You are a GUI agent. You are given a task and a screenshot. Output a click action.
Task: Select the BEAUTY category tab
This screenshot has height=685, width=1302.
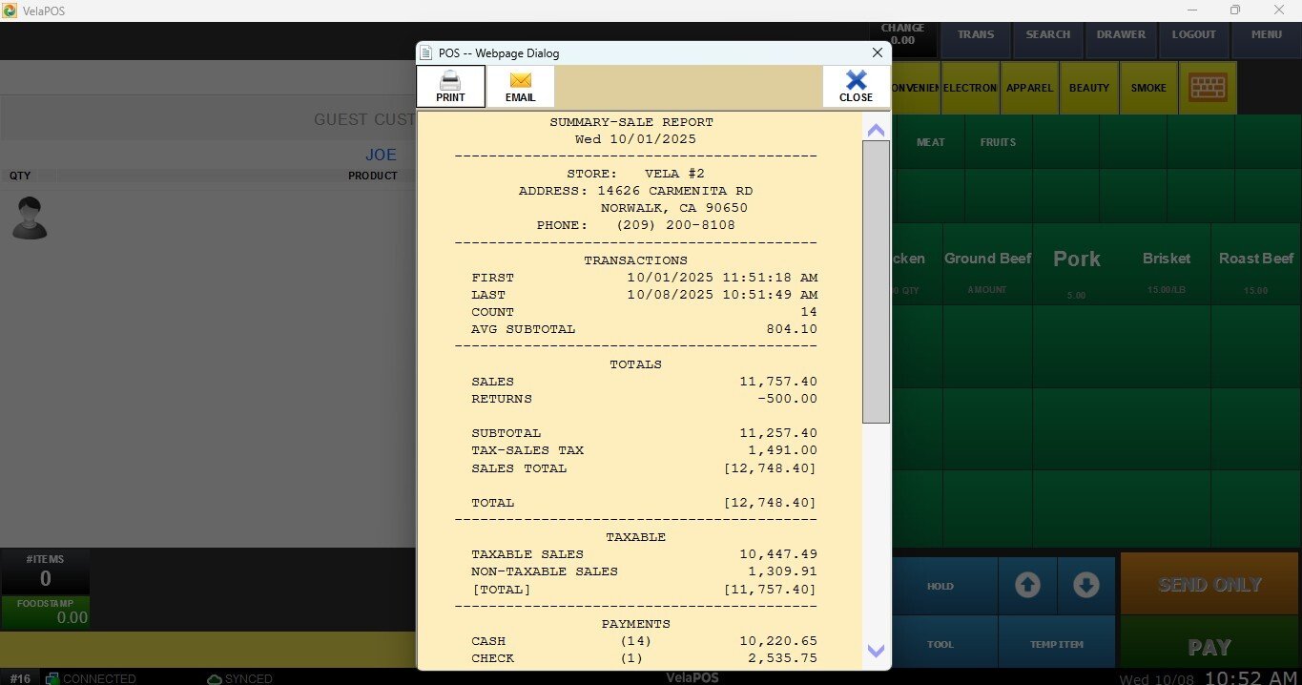click(x=1088, y=88)
